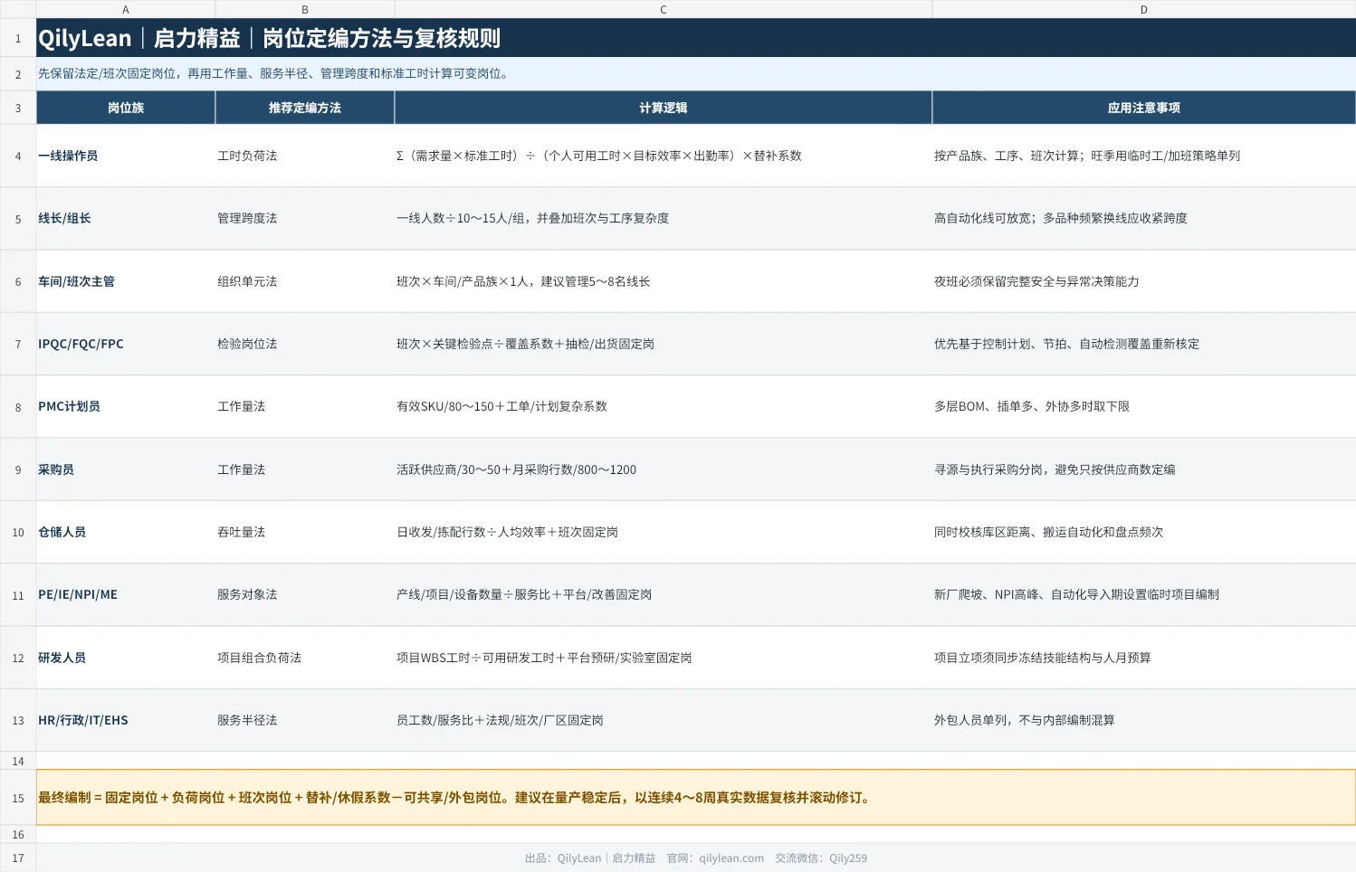Select the '班次×车间/产品族×1人' cell
Screen dimensions: 1356x872
[664, 281]
